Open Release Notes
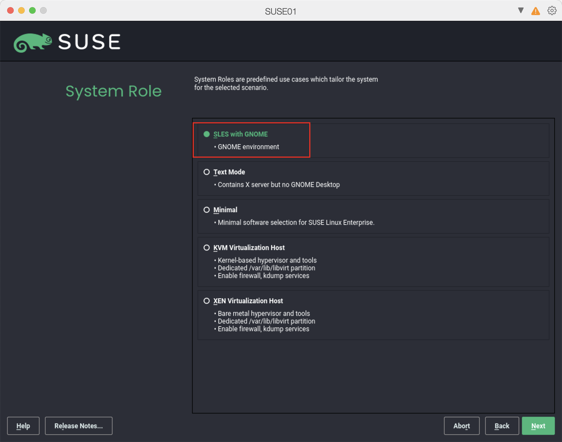 point(78,426)
